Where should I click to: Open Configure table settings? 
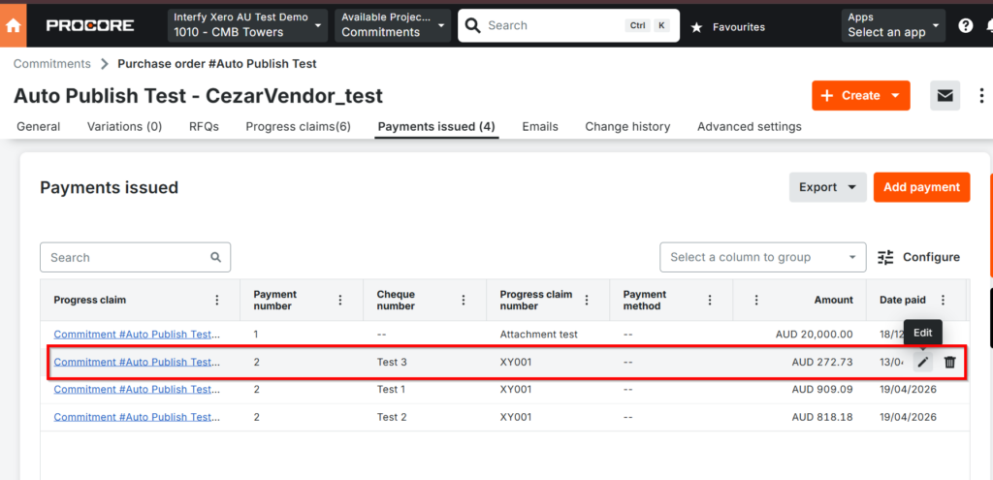919,257
